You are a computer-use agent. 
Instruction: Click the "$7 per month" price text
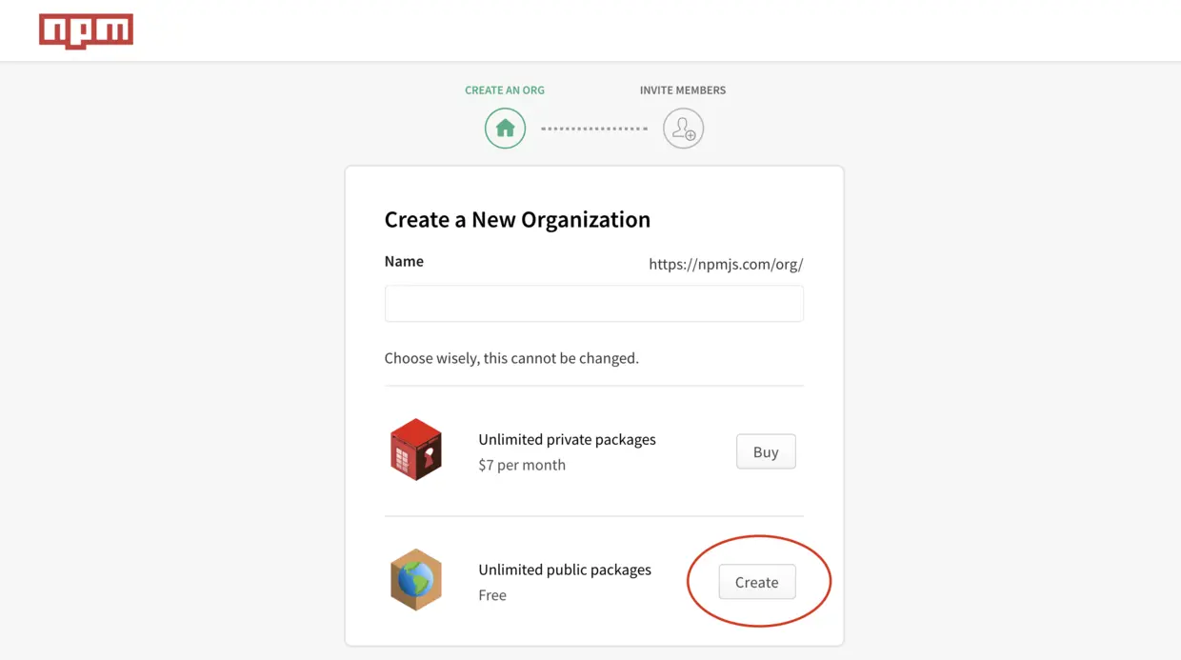[x=522, y=465]
